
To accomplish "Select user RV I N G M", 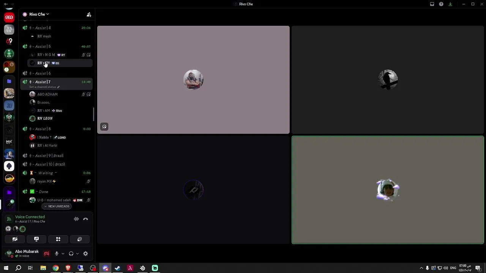I will pos(60,55).
